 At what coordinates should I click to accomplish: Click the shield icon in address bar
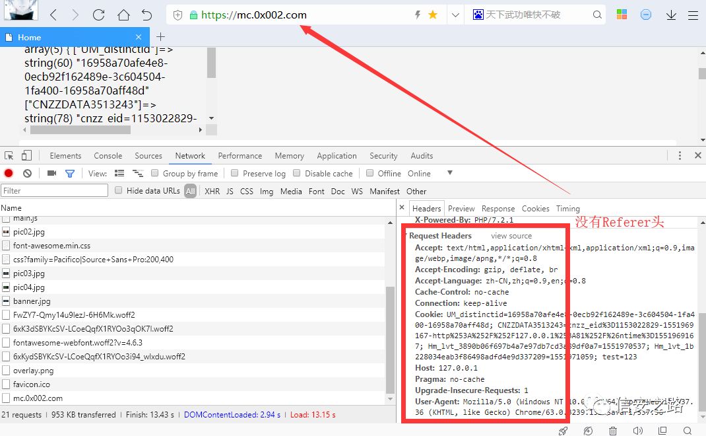click(178, 15)
